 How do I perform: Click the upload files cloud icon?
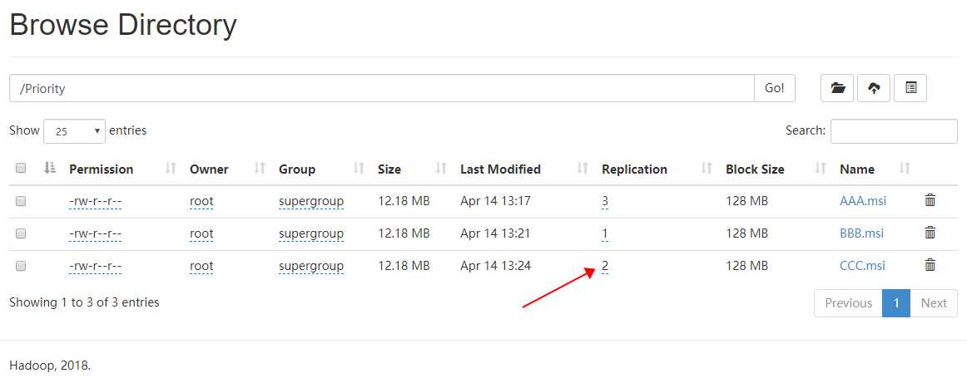874,88
